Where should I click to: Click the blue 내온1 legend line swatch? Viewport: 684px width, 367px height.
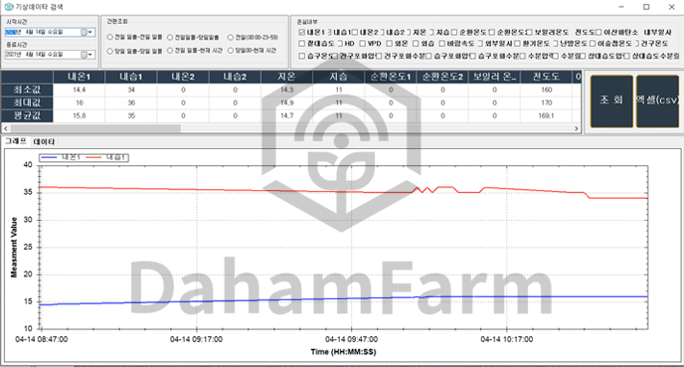tap(49, 157)
